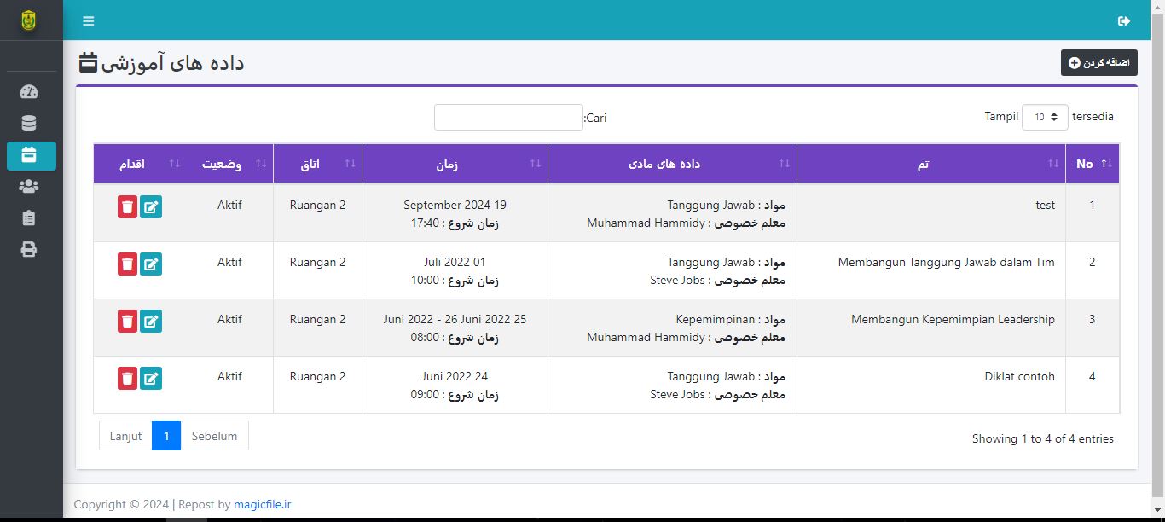
Task: Edit the 'Membangun Kepemimpian Leadership' row
Action: 151,322
